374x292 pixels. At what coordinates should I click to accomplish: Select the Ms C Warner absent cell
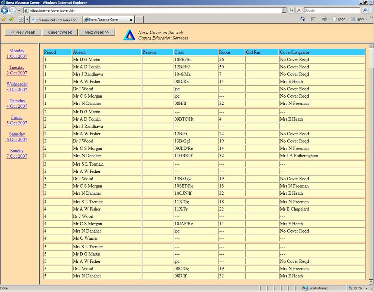tap(107, 238)
